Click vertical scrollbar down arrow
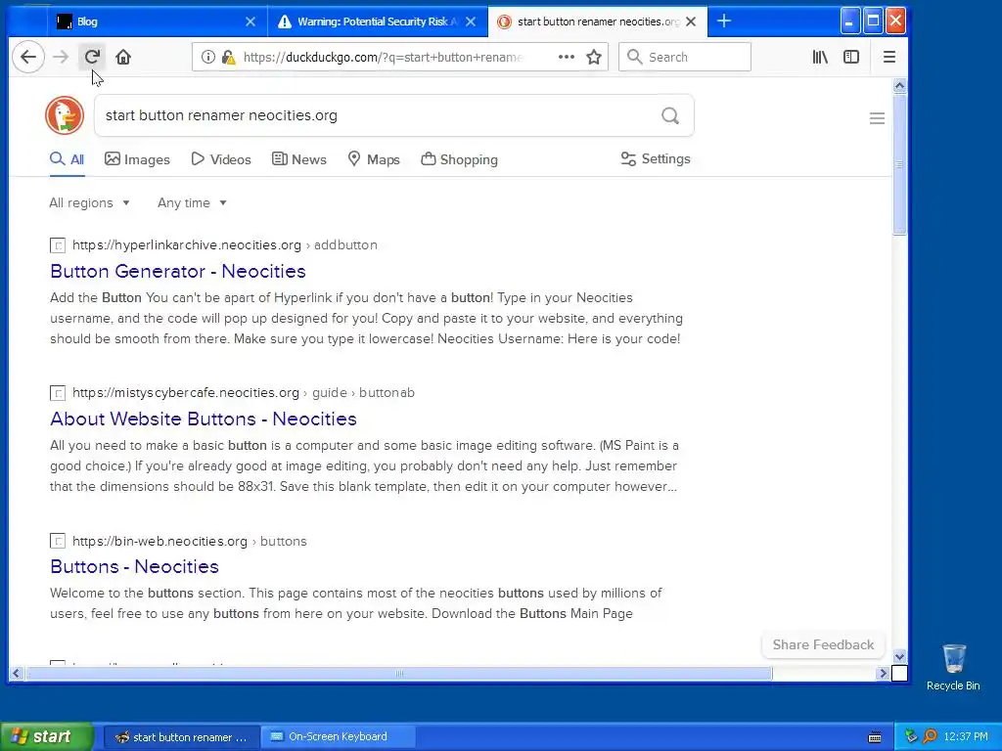The height and width of the screenshot is (751, 1002). click(x=899, y=656)
